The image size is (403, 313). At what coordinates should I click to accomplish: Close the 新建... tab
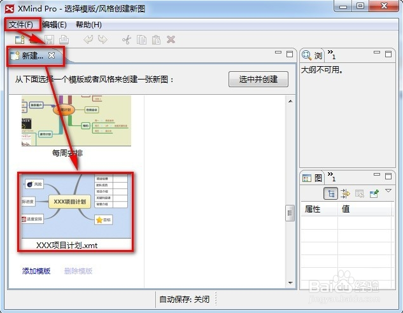(x=52, y=55)
